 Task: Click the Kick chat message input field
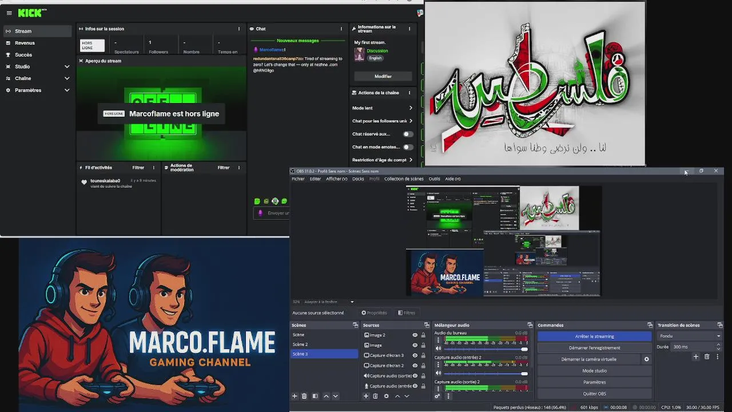[273, 213]
